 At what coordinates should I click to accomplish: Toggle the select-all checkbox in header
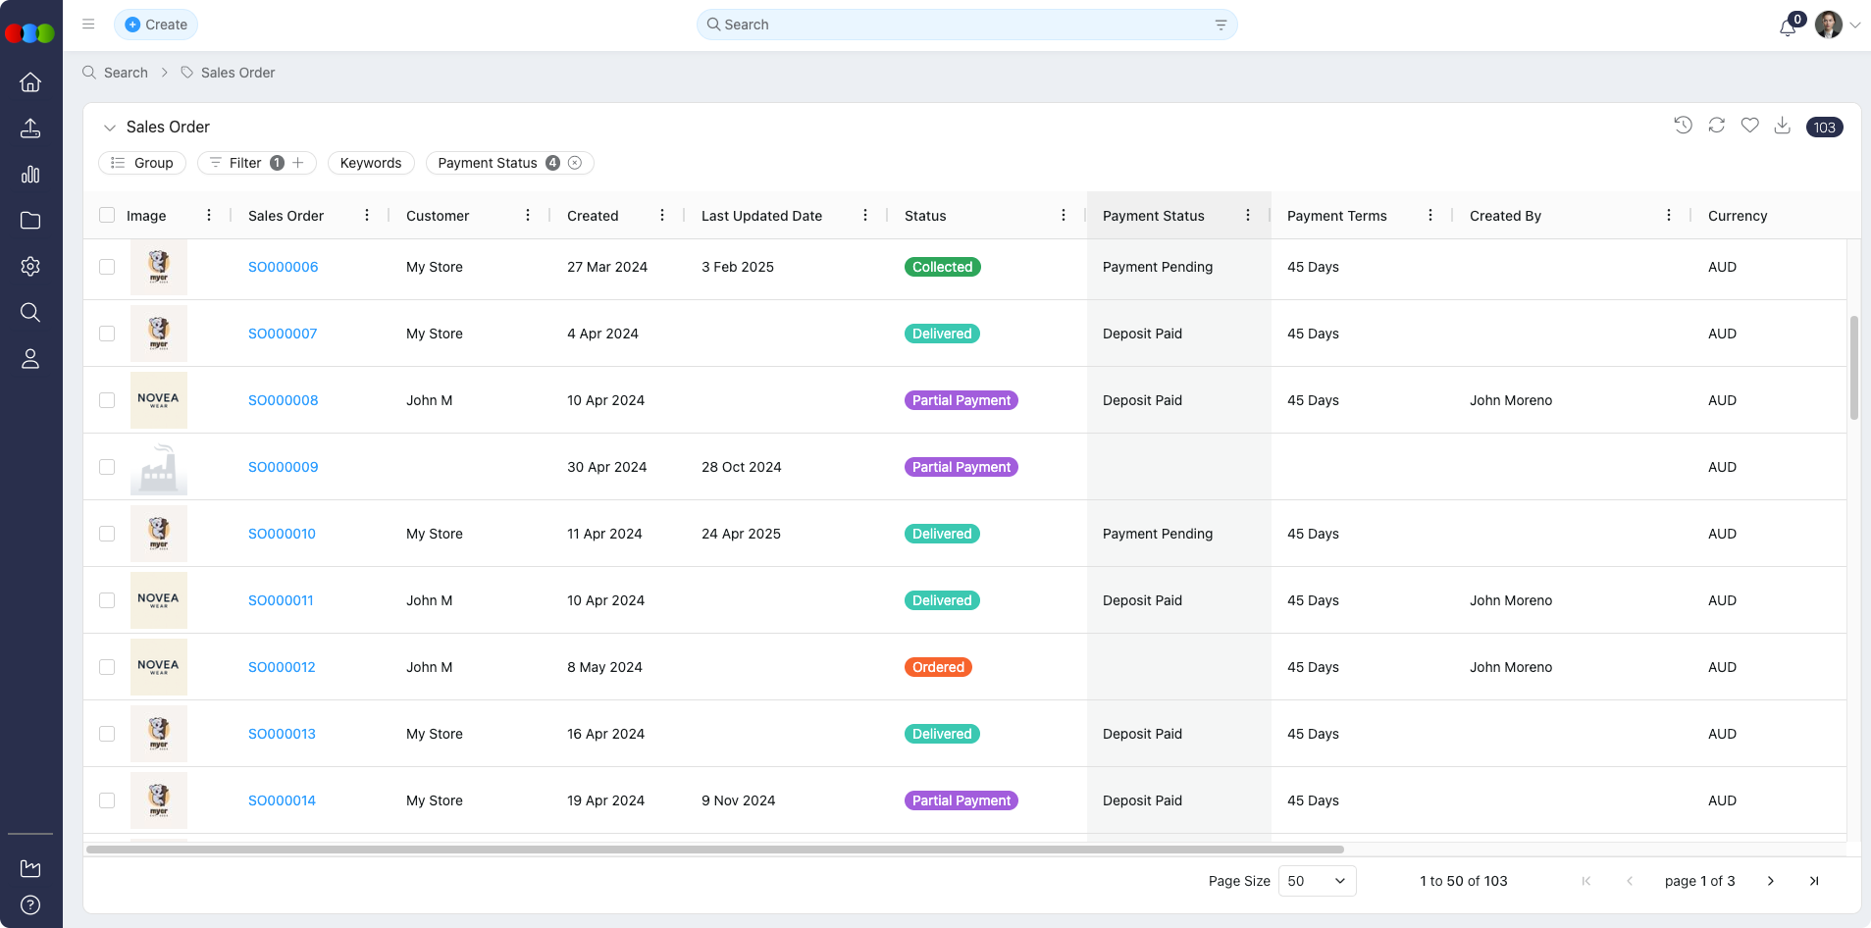tap(107, 216)
